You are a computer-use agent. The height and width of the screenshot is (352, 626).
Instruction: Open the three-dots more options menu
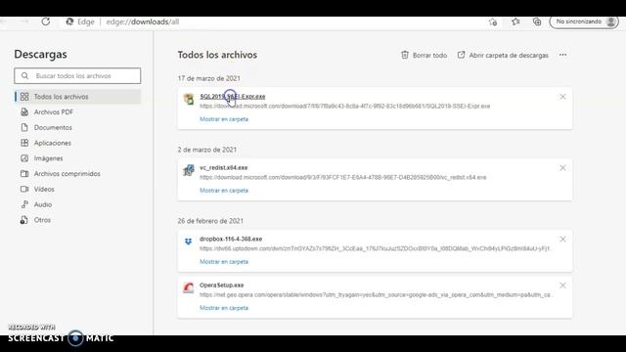pos(563,55)
